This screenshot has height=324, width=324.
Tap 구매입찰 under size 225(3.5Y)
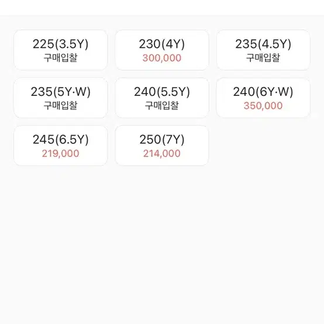(x=61, y=58)
